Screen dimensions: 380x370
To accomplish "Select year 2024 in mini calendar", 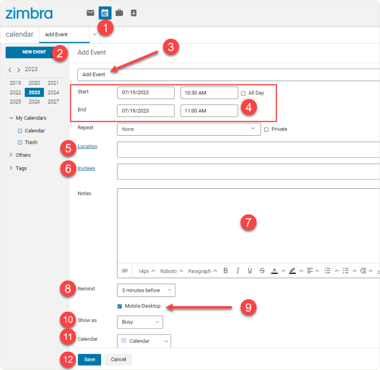I will point(53,92).
